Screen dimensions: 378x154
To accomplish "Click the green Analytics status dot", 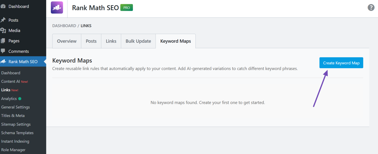I will pos(20,99).
